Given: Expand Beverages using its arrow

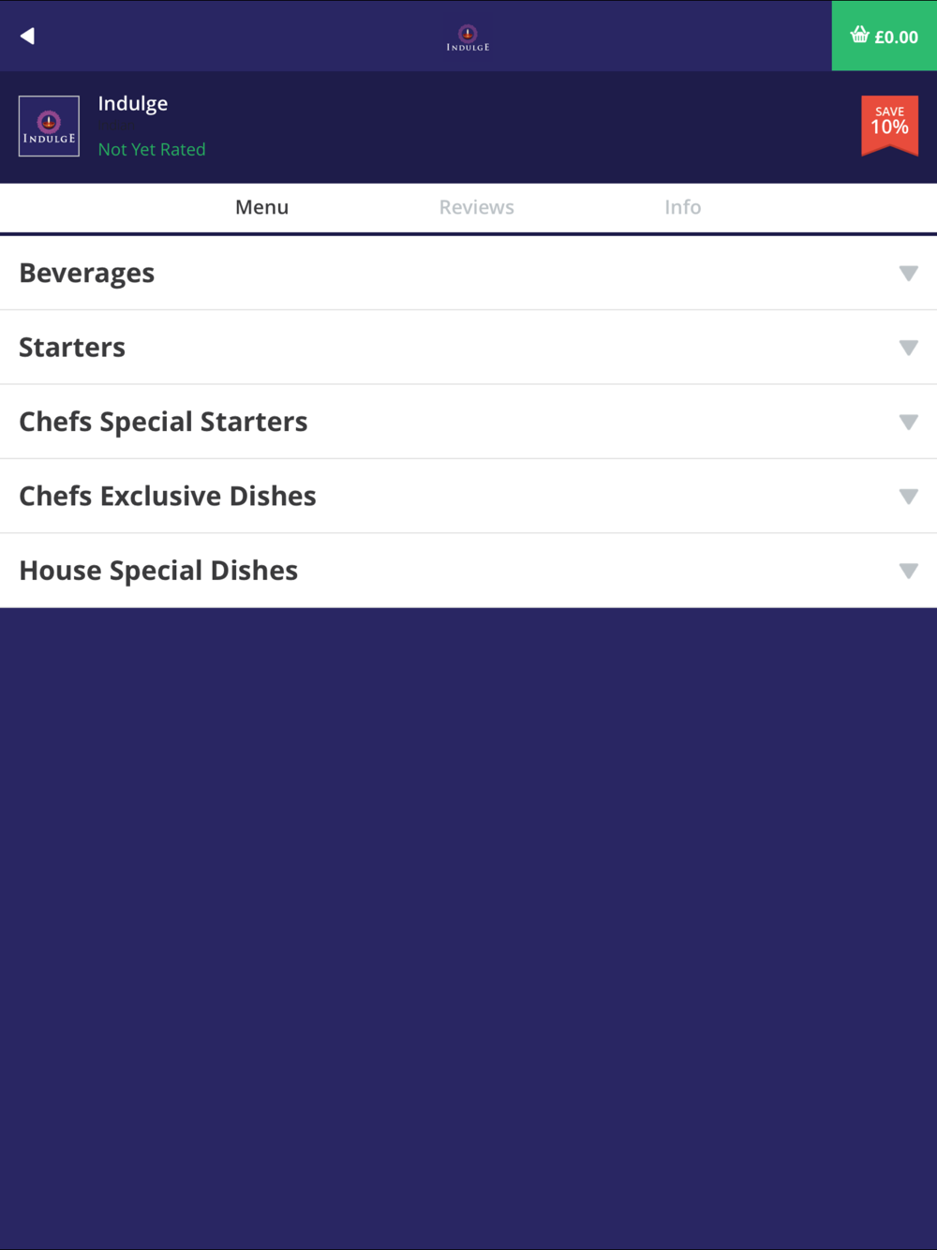Looking at the screenshot, I should (x=908, y=273).
